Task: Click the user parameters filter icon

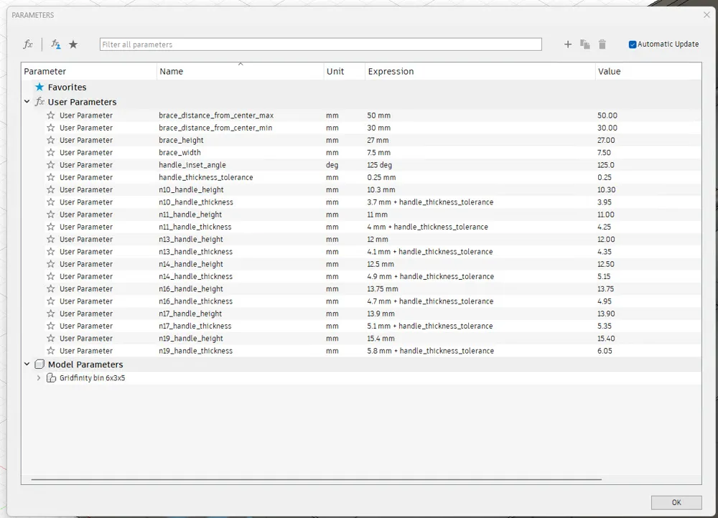Action: tap(55, 44)
